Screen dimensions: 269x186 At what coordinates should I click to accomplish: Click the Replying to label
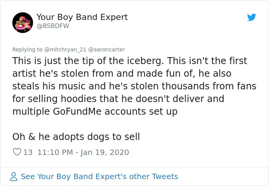pyautogui.click(x=27, y=49)
